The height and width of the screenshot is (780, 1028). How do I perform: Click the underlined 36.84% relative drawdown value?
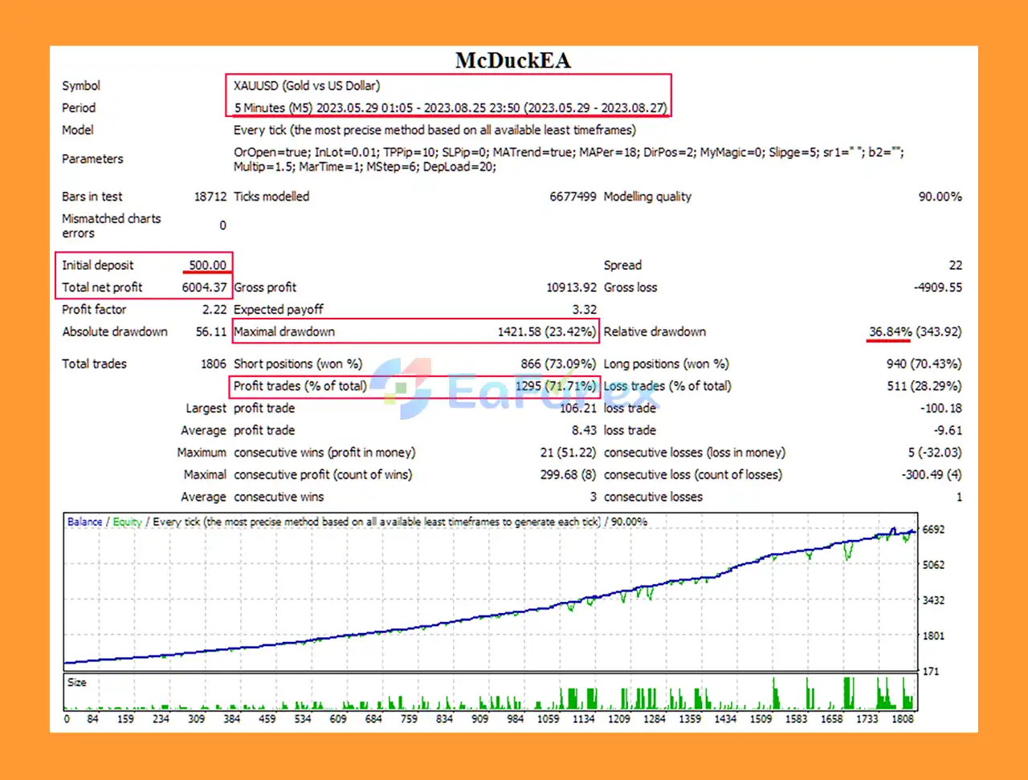click(890, 331)
